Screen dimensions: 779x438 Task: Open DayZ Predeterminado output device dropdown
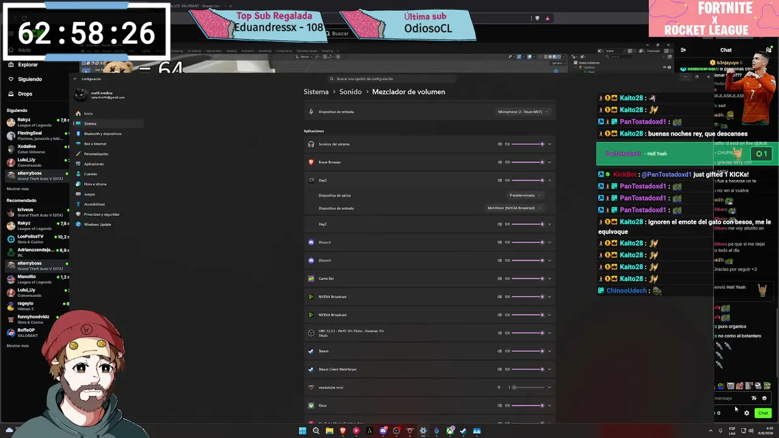pyautogui.click(x=525, y=195)
